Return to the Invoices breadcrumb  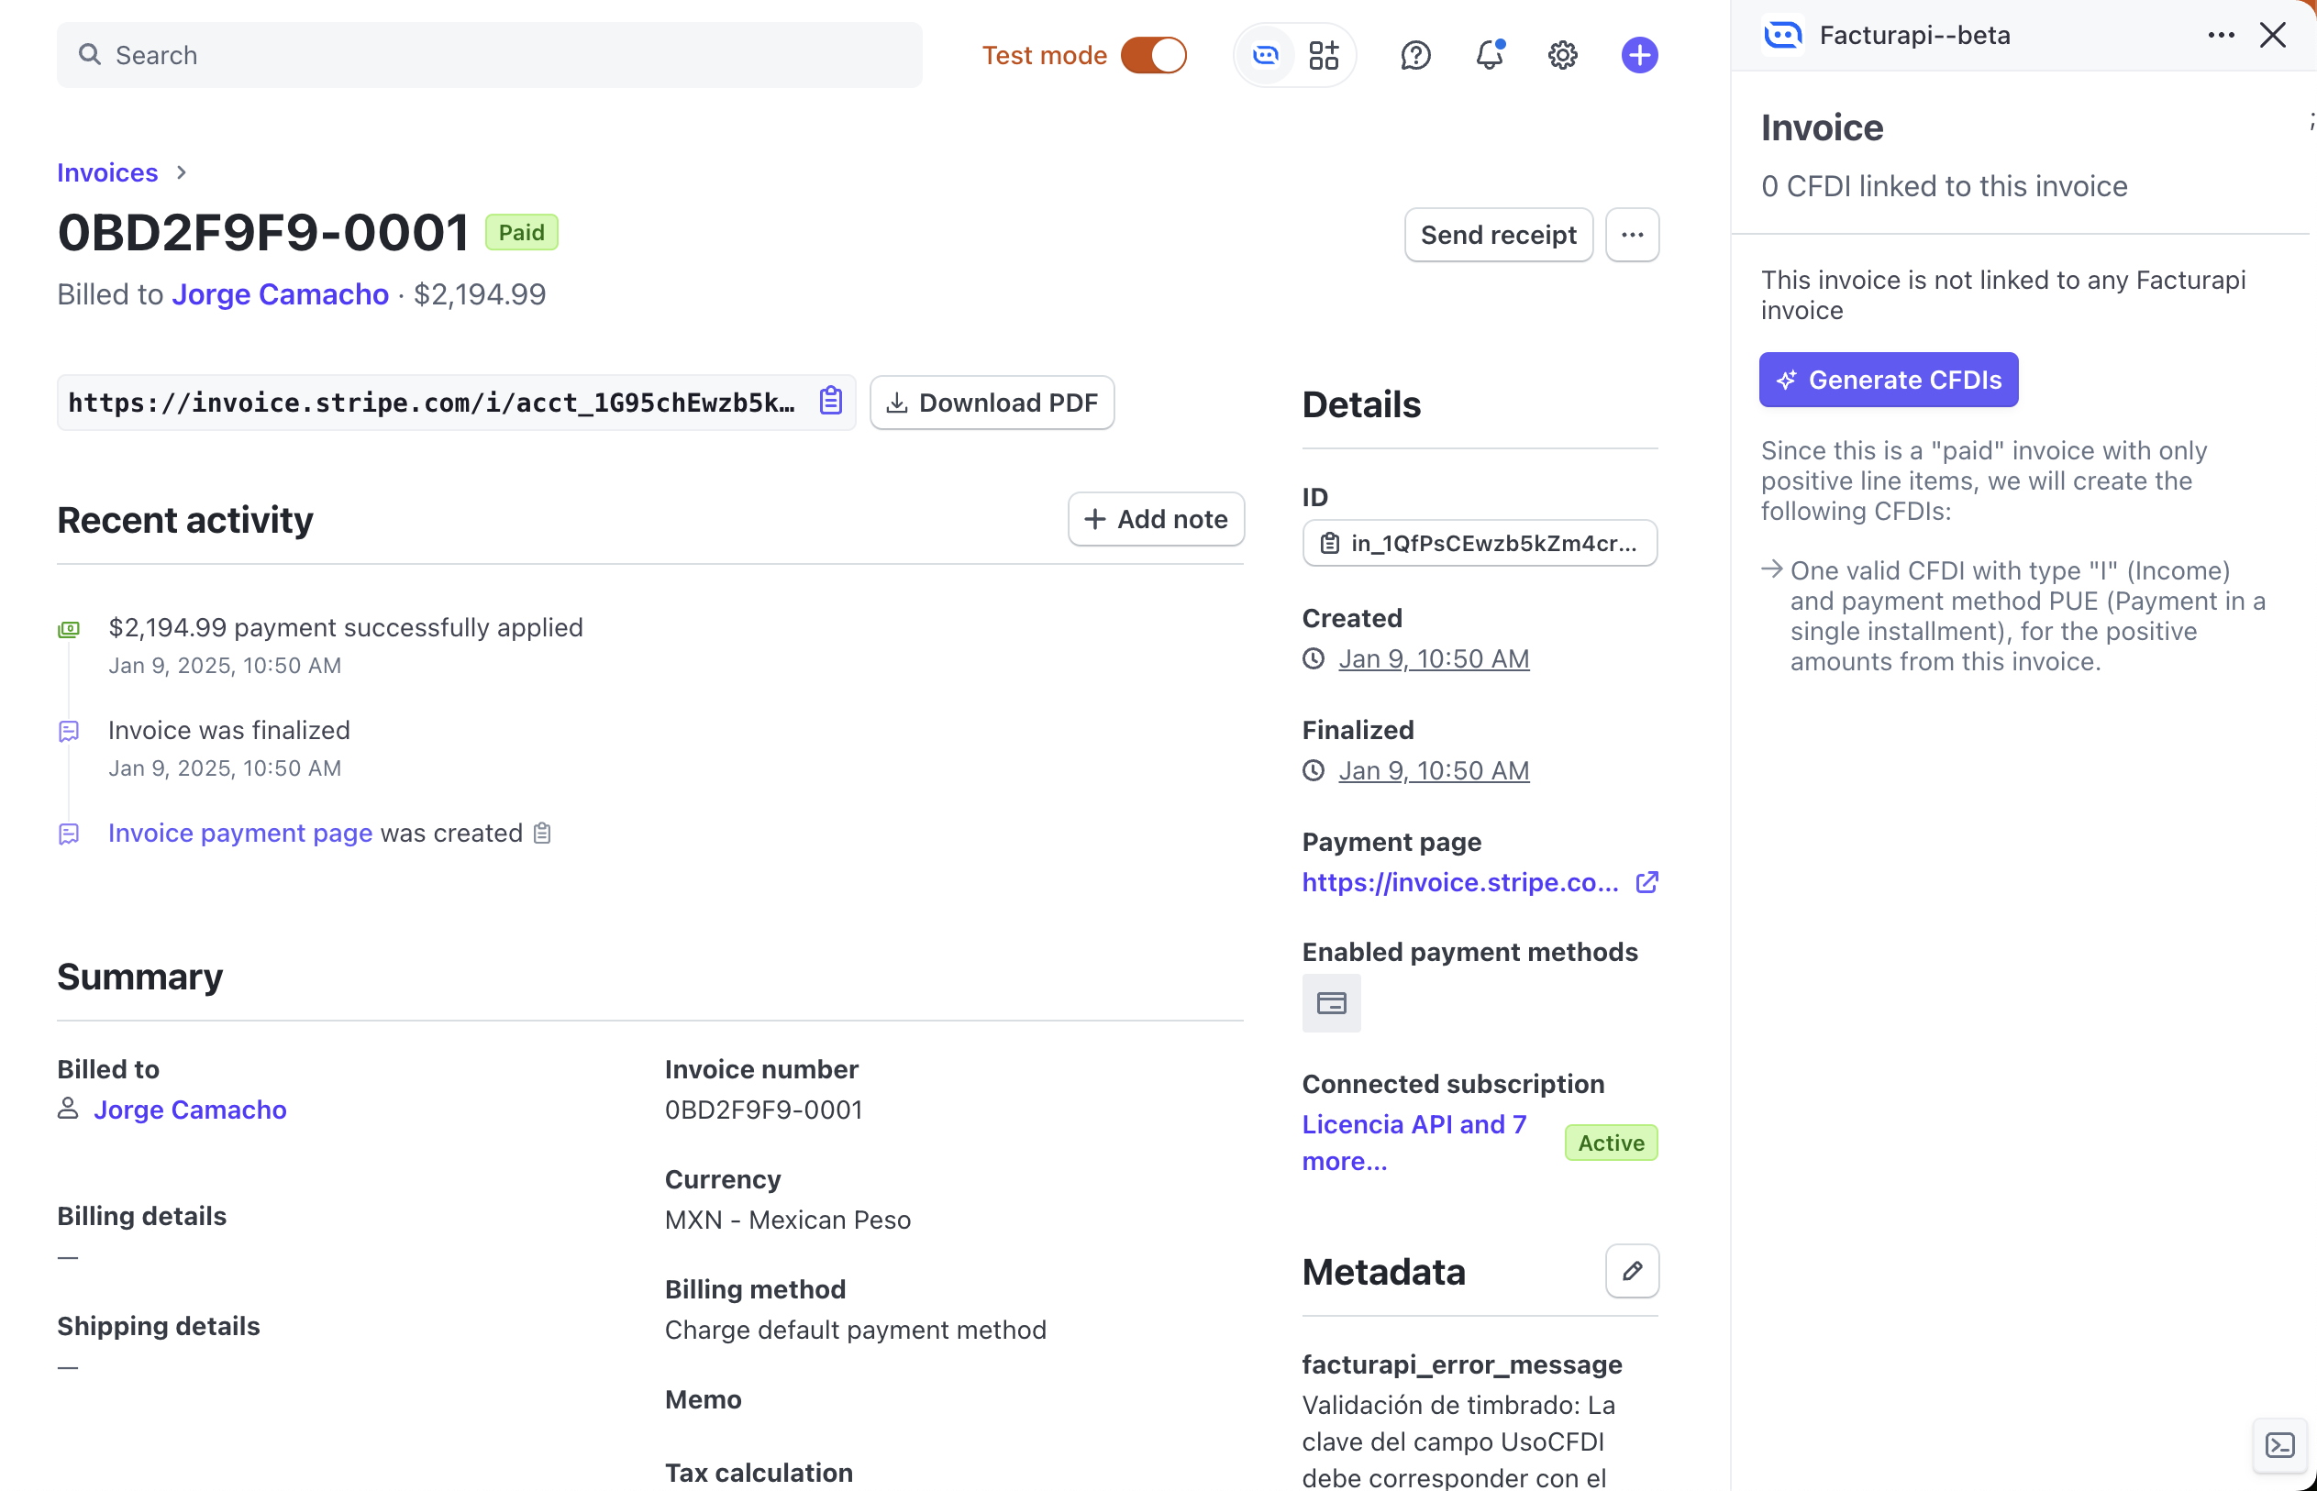106,172
